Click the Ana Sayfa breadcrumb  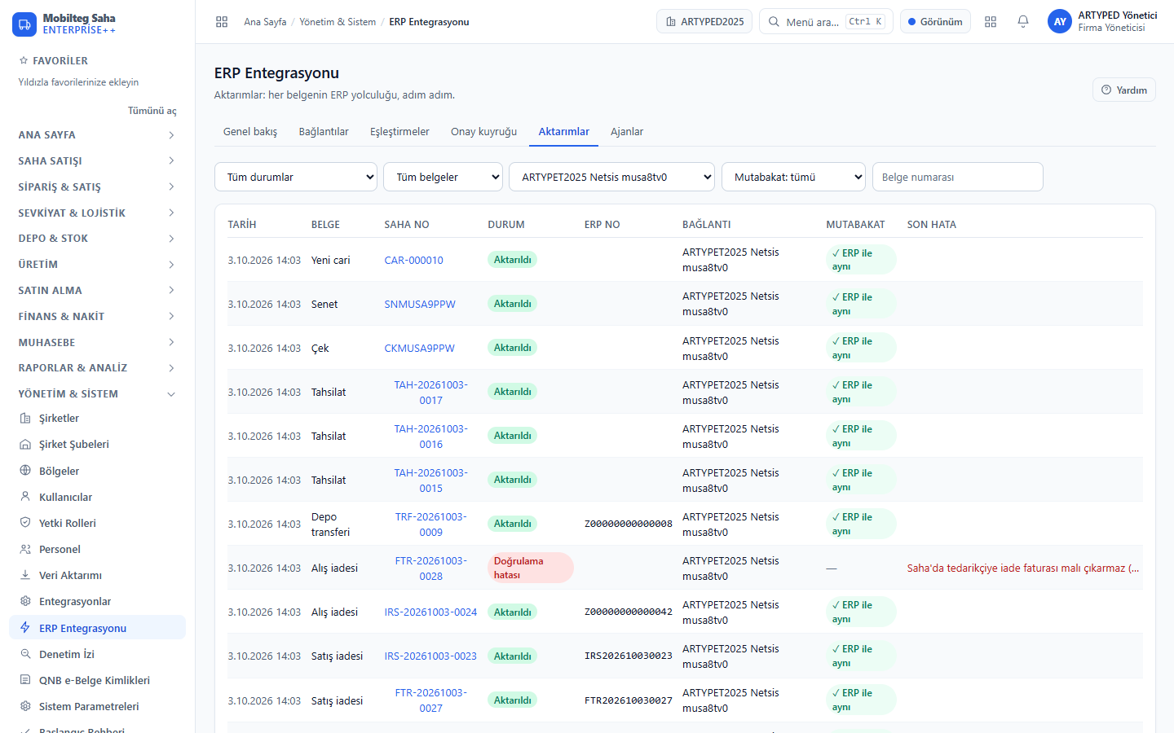[x=265, y=22]
